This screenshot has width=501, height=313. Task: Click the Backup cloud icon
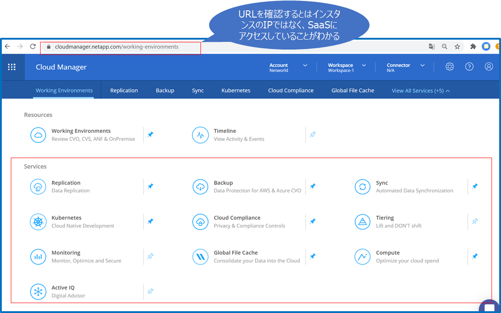200,186
